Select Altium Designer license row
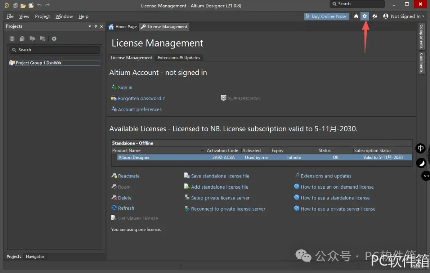The image size is (430, 273). 264,157
